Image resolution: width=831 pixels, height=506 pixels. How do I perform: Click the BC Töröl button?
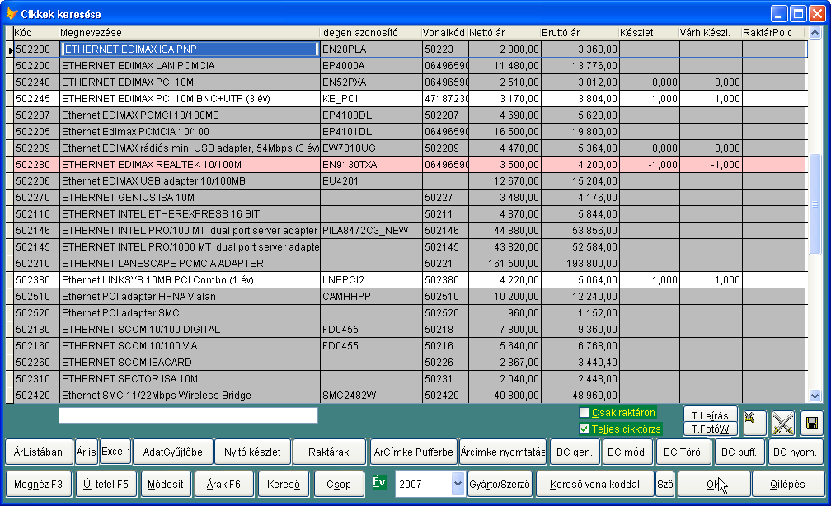[683, 452]
